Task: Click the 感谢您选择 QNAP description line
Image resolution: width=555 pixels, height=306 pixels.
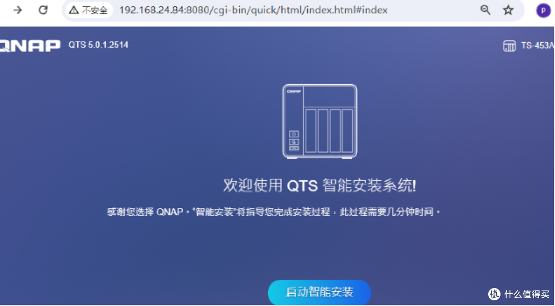Action: pyautogui.click(x=273, y=212)
